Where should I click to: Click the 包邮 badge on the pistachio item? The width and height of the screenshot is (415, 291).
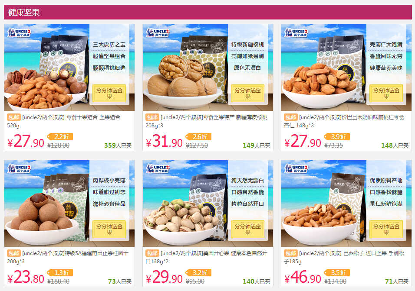pyautogui.click(x=152, y=253)
